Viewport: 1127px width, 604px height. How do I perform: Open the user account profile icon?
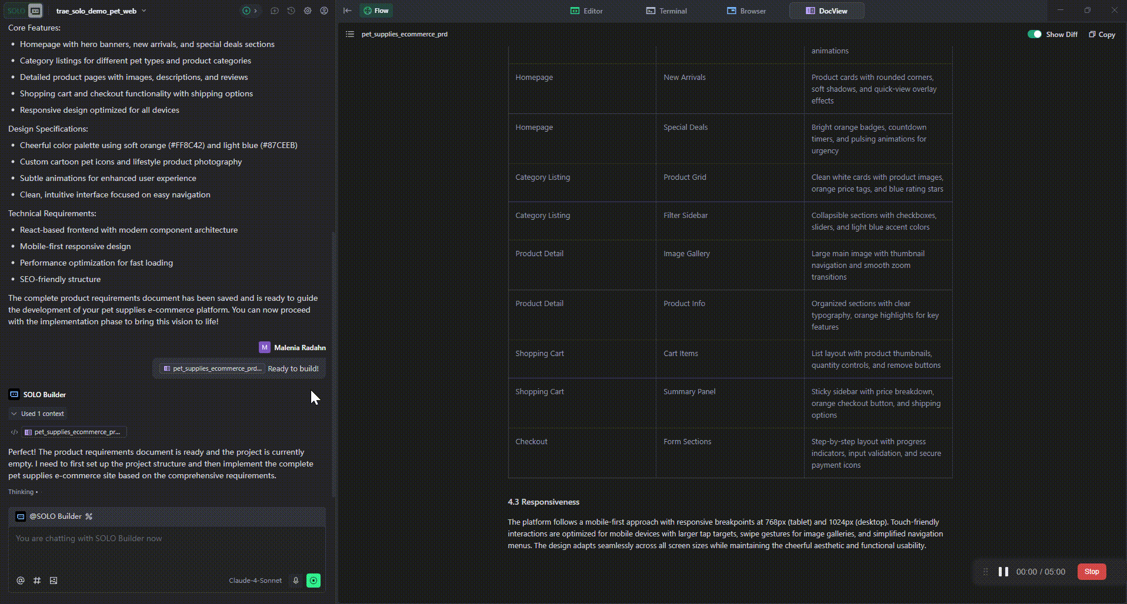[x=324, y=11]
